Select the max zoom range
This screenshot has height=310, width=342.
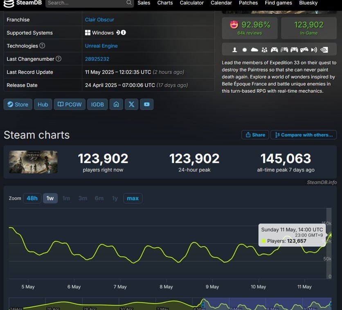coord(133,198)
